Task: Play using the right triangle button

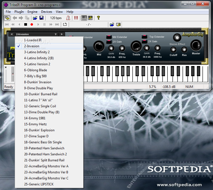Action: click(x=38, y=24)
